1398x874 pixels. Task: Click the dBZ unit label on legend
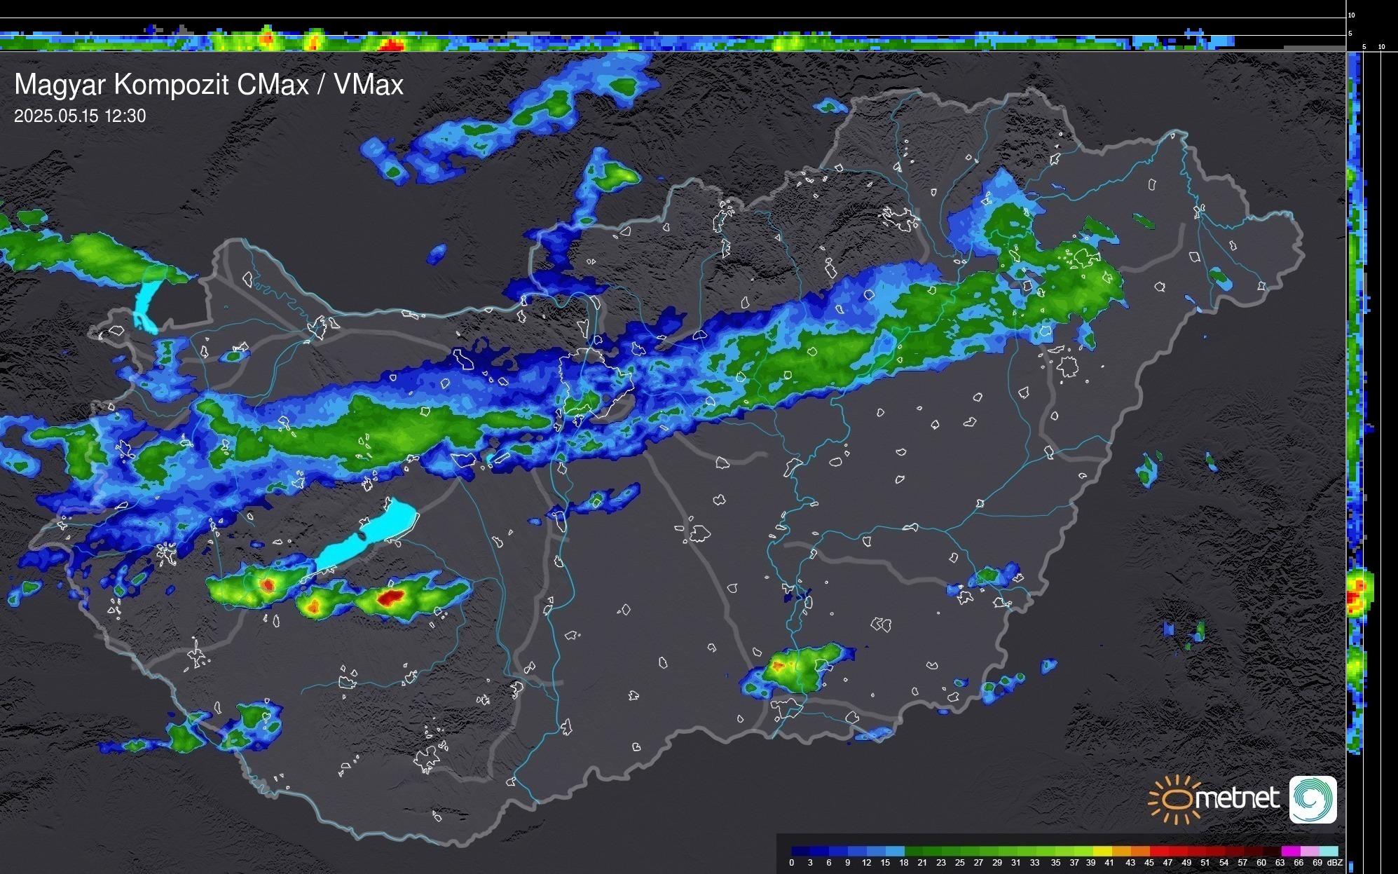tap(1335, 863)
